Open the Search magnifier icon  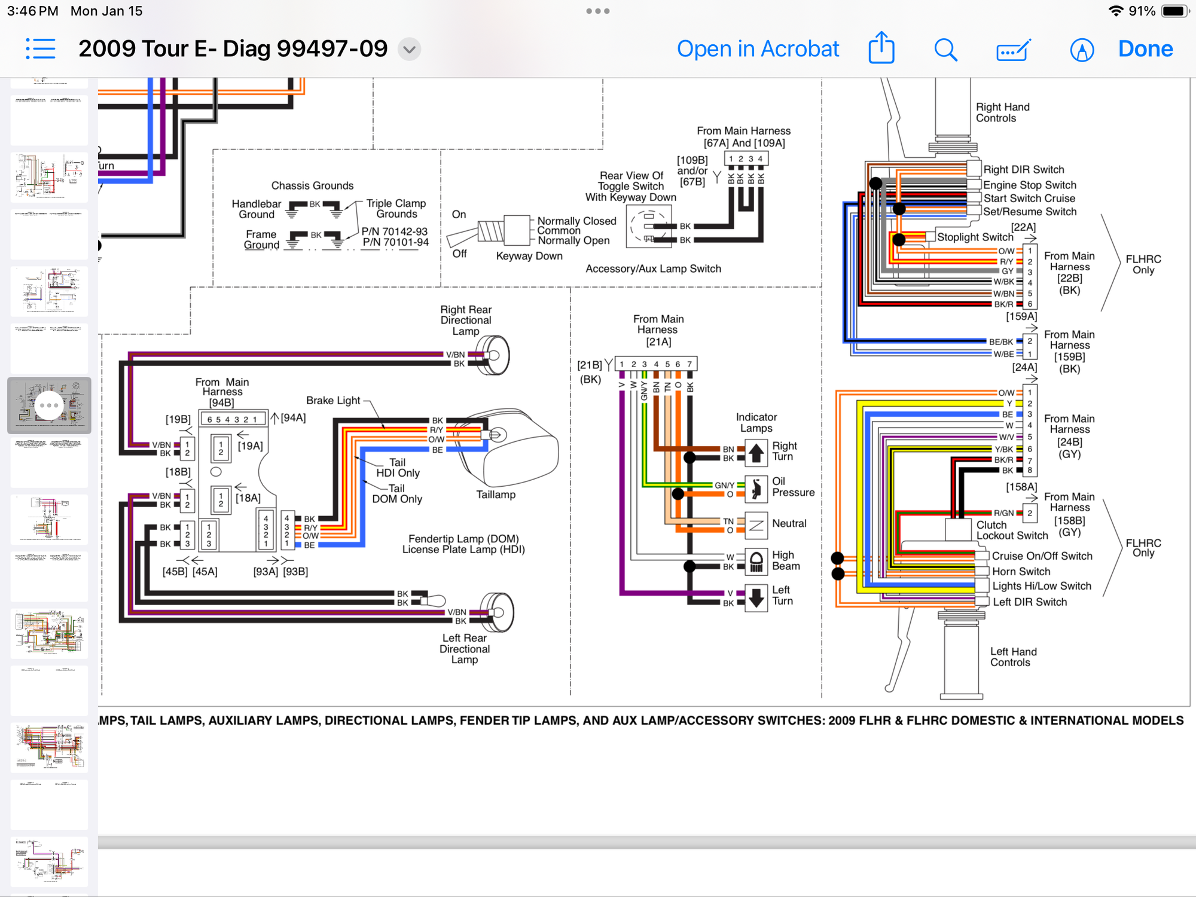pyautogui.click(x=945, y=50)
